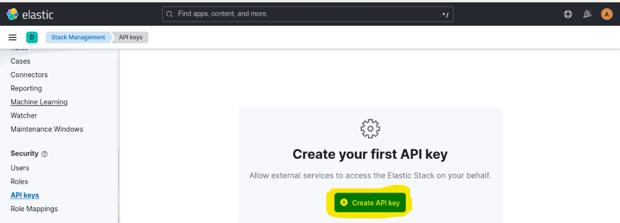The height and width of the screenshot is (223, 620).
Task: Go to the Stack Management breadcrumb
Action: pos(78,37)
